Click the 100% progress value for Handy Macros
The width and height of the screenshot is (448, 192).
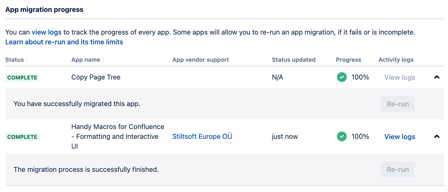pos(360,137)
